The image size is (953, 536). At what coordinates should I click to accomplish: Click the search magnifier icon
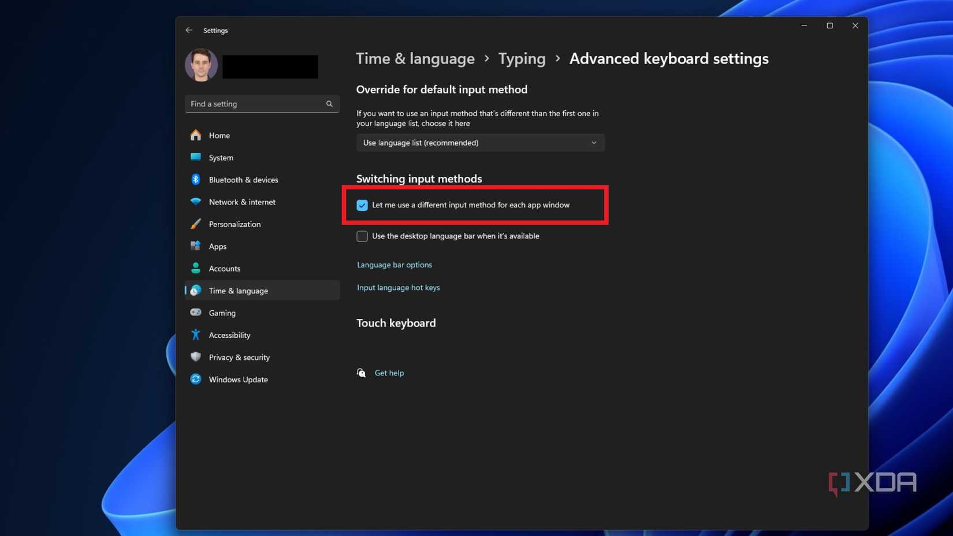pos(329,104)
